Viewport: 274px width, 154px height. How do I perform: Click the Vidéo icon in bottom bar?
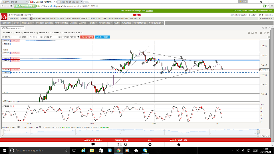(x=150, y=145)
